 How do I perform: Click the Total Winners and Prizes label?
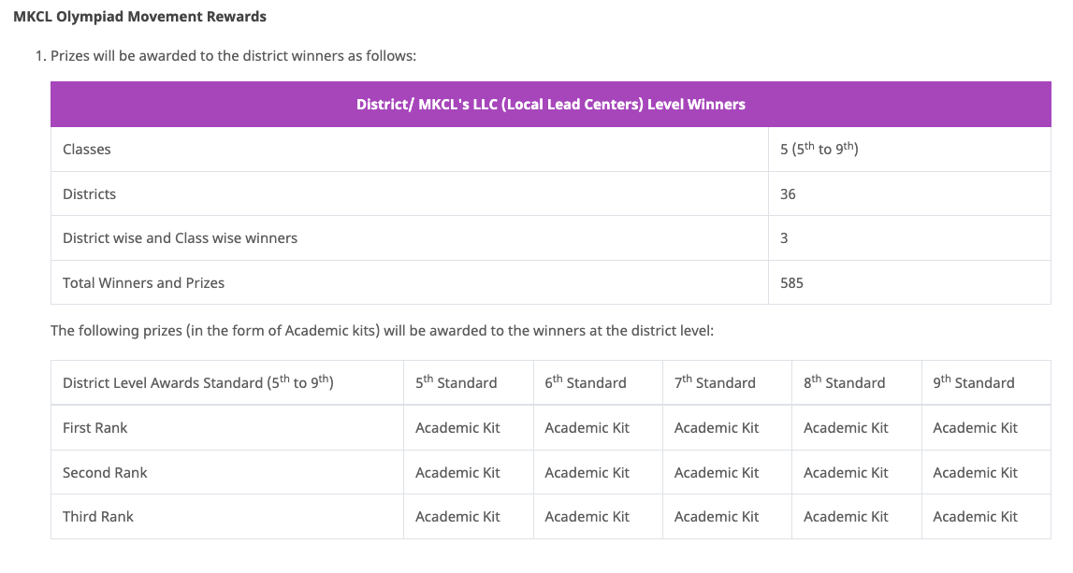(x=143, y=282)
